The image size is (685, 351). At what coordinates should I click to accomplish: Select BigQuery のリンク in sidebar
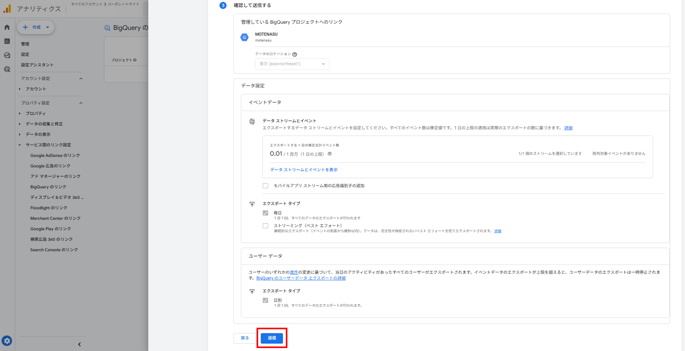(x=48, y=187)
